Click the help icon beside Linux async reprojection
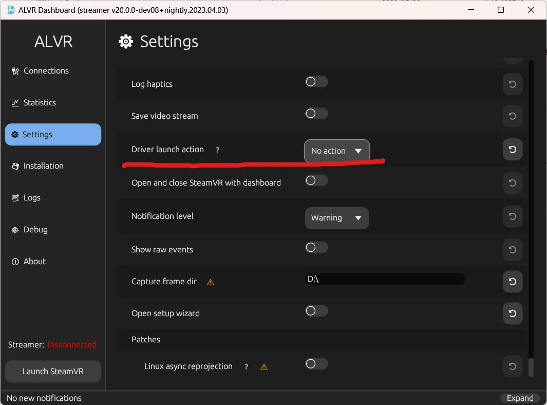The height and width of the screenshot is (405, 547). pos(247,367)
